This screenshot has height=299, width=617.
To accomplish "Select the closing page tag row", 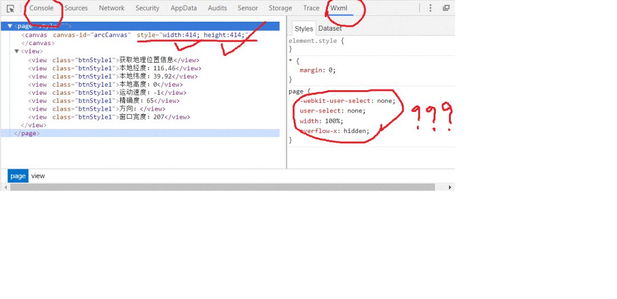I will [140, 133].
